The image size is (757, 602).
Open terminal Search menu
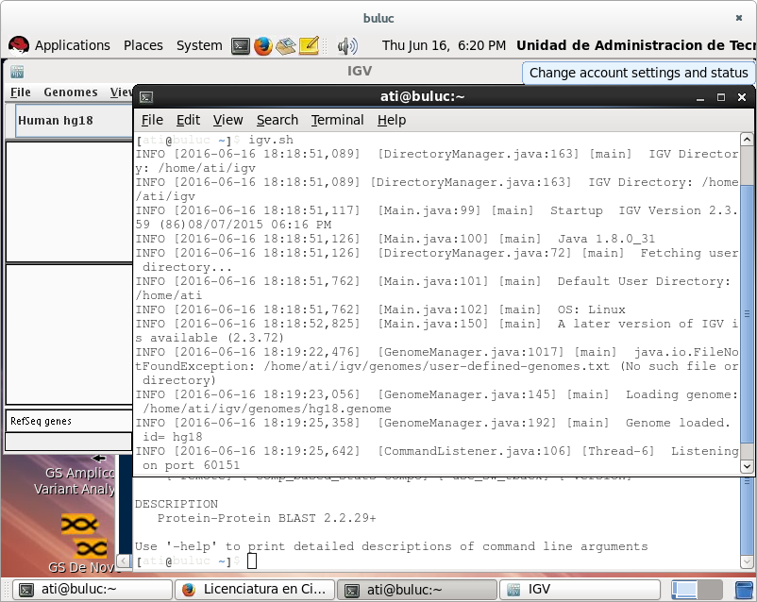click(x=278, y=120)
